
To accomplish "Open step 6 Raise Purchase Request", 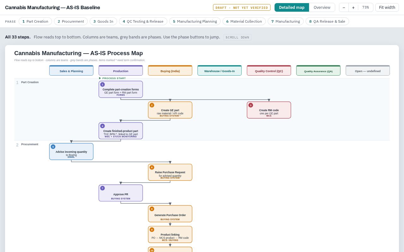I will tap(170, 172).
